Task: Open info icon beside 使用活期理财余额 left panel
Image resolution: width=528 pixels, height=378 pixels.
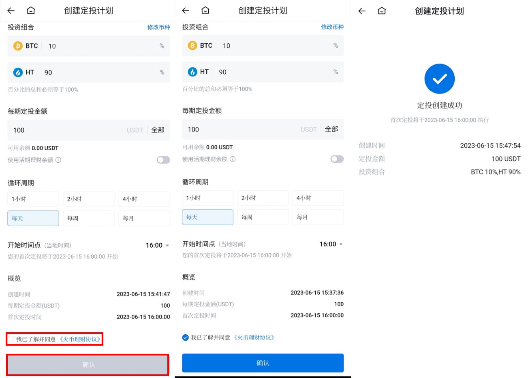Action: [58, 160]
